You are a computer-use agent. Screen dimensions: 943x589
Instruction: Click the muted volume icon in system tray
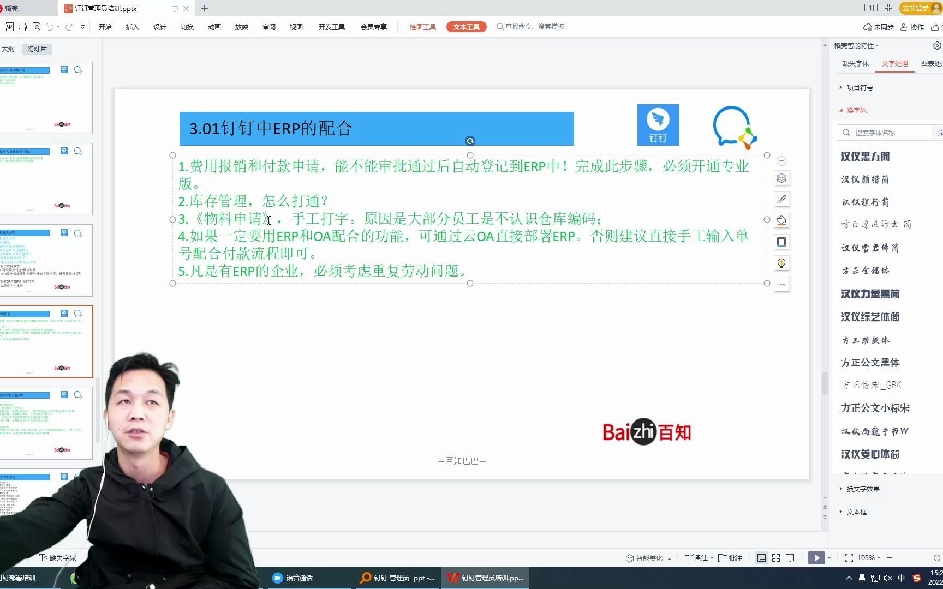(x=888, y=578)
